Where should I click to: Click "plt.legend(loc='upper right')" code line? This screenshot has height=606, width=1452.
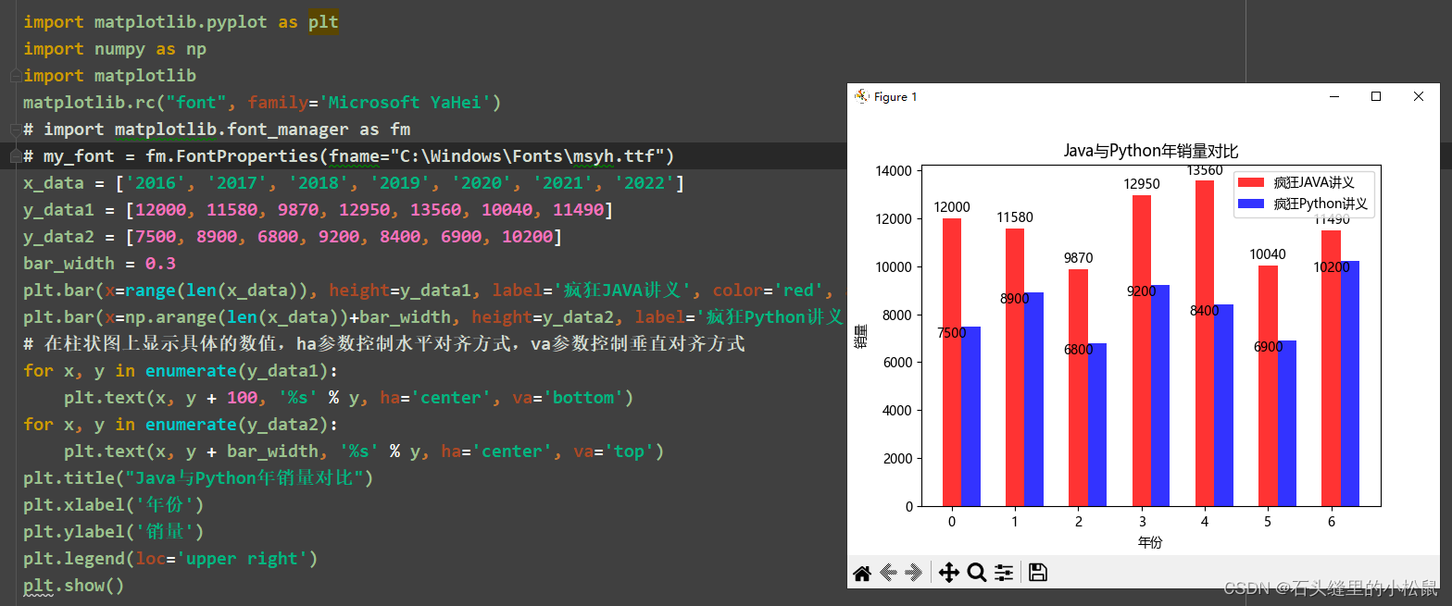(x=170, y=558)
